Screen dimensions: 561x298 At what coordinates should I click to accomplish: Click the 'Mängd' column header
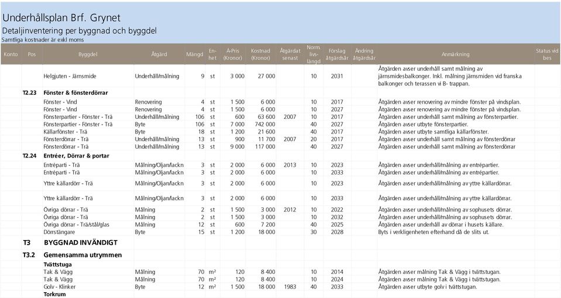coord(195,54)
